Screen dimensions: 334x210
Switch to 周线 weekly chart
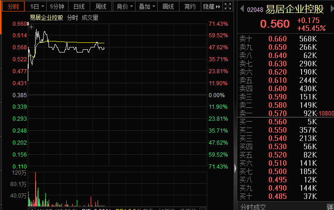coord(100,6)
